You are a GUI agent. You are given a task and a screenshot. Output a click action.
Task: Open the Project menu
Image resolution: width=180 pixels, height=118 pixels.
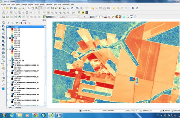(3, 5)
